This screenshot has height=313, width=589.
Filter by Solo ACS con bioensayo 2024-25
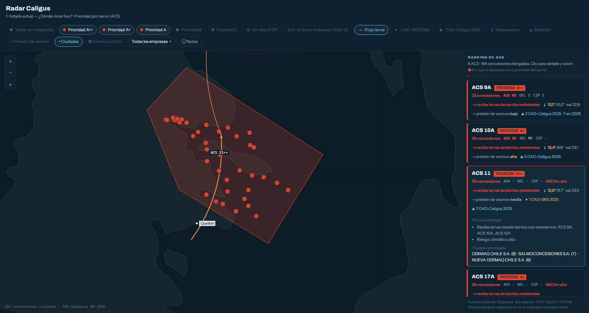pyautogui.click(x=318, y=30)
